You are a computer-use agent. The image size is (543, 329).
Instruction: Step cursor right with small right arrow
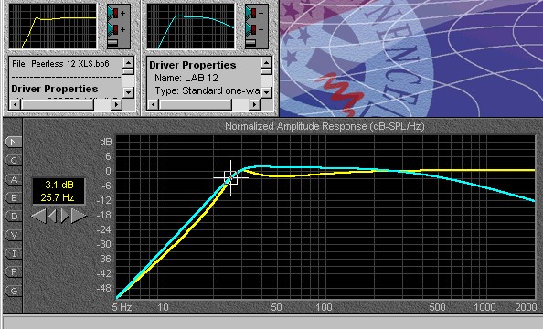coord(65,216)
